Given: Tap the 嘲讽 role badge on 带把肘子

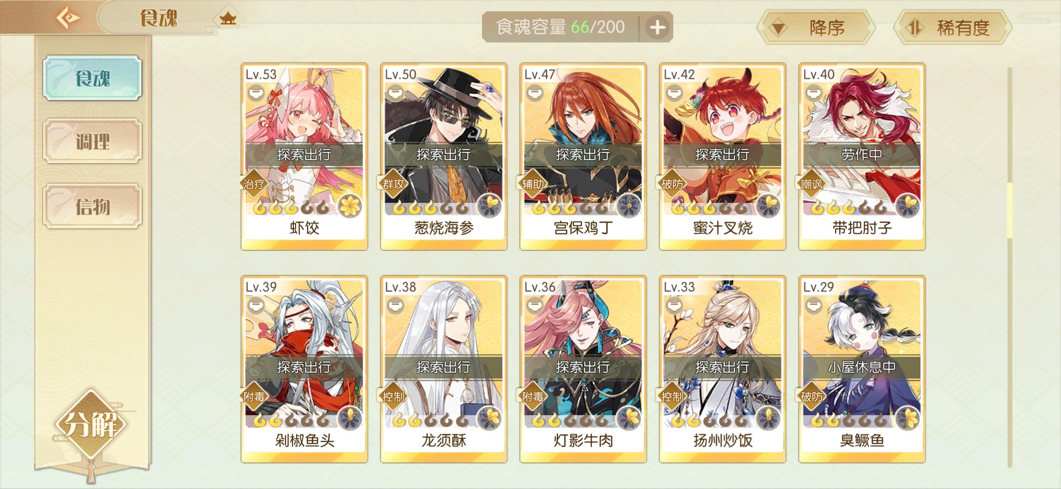Looking at the screenshot, I should click(x=811, y=184).
